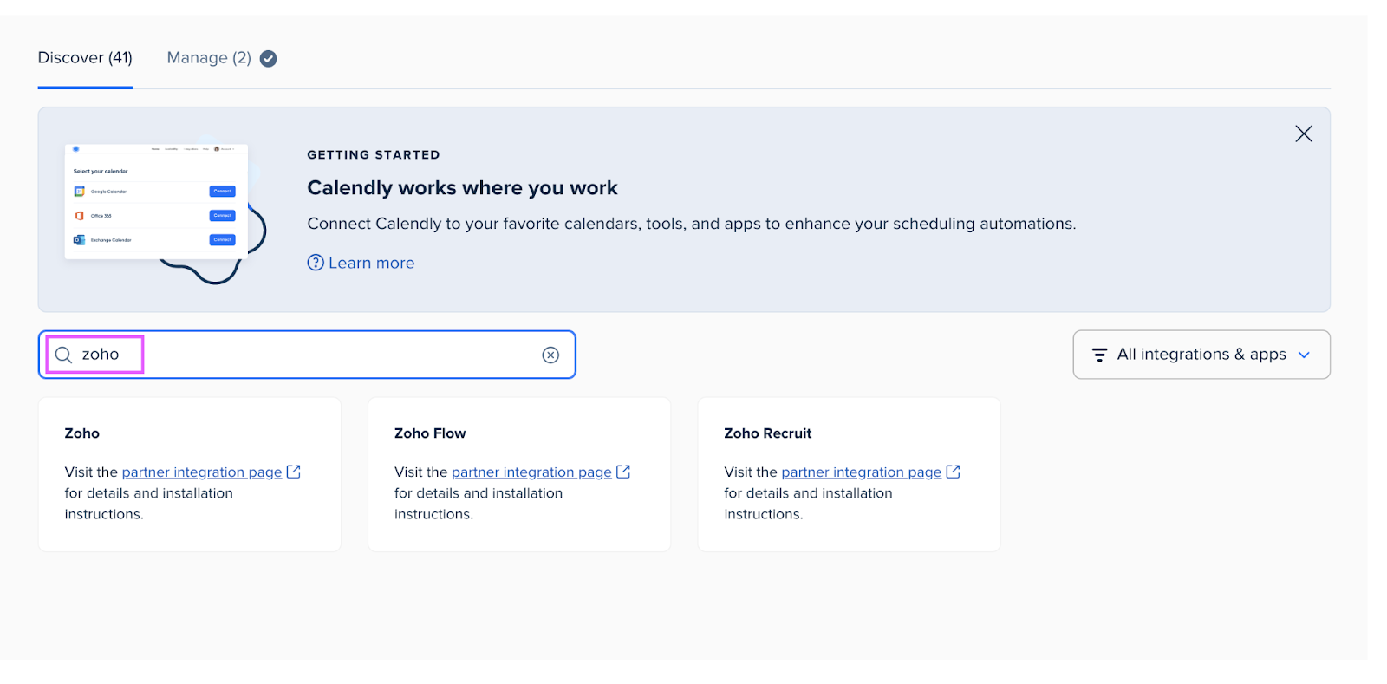Click external link icon in Zoho card
The width and height of the screenshot is (1387, 684).
[x=294, y=472]
